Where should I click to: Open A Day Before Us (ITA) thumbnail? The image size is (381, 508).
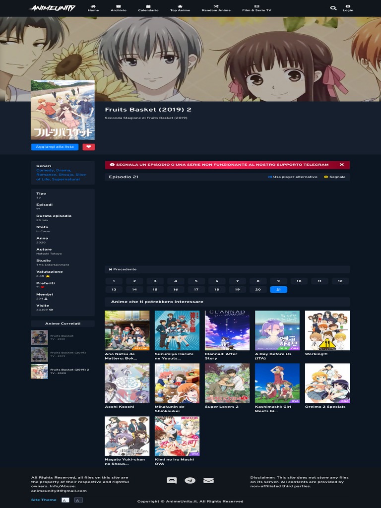click(277, 330)
